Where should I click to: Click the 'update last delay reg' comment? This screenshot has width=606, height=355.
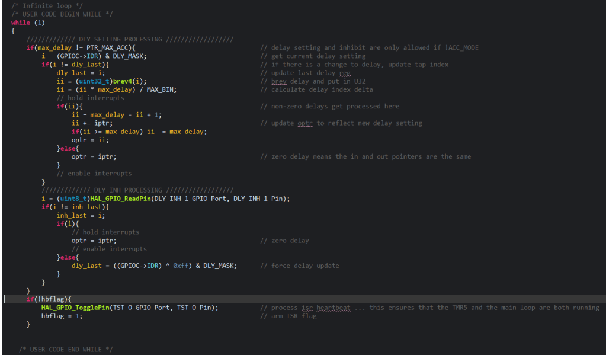[x=305, y=73]
